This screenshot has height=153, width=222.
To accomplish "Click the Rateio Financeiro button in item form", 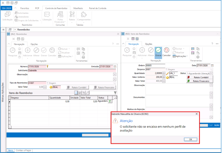I will [x=200, y=81].
